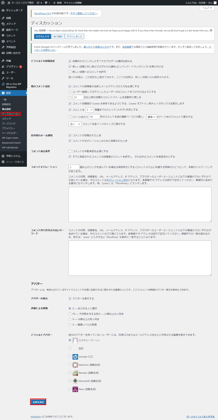Viewport: 218px width, 420px height.
Task: Open 投稿設定 submenu item
Action: tap(7, 104)
